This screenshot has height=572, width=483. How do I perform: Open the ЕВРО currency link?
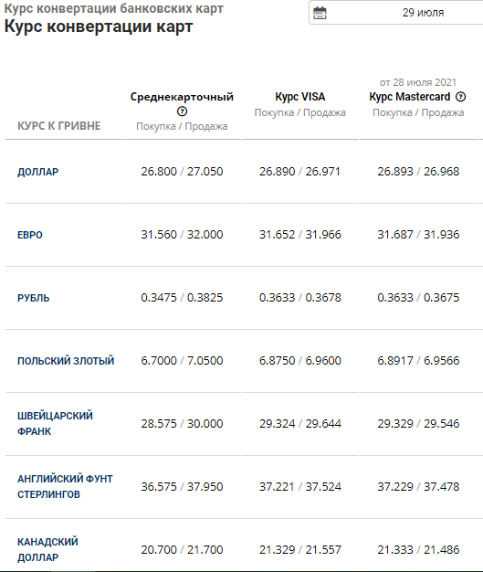tap(30, 235)
